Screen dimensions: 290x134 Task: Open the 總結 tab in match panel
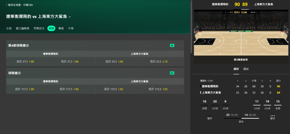click(246, 69)
